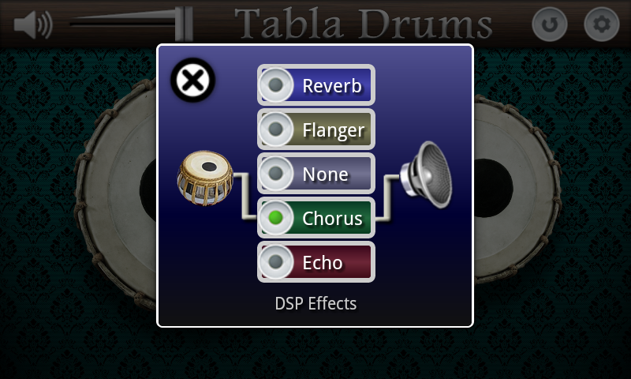The image size is (631, 379).
Task: Click the None effect label
Action: [325, 174]
